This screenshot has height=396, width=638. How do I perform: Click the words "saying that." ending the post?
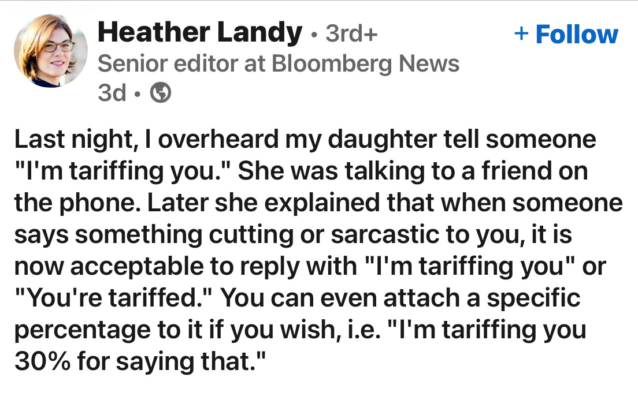(x=191, y=361)
